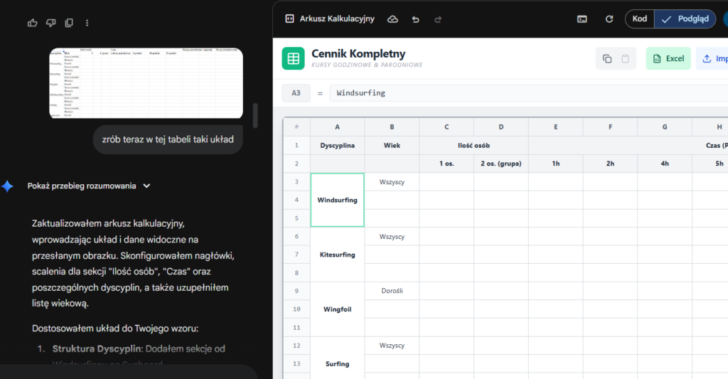Click the thumbs down icon
728x379 pixels.
click(50, 23)
